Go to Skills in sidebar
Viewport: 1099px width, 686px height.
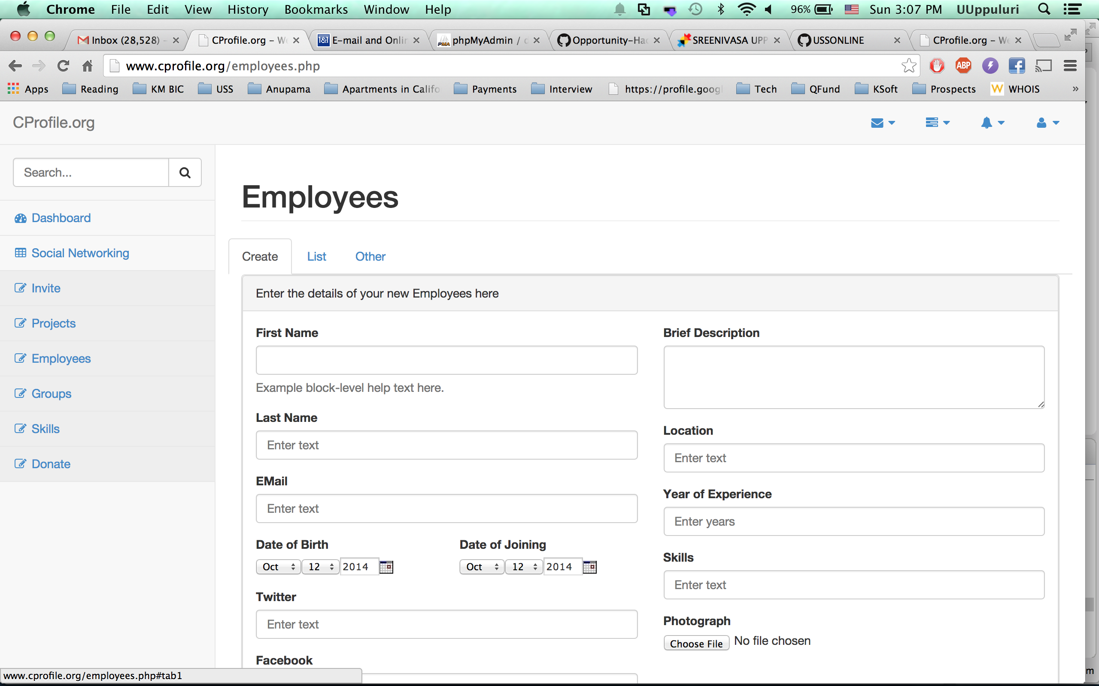(46, 429)
